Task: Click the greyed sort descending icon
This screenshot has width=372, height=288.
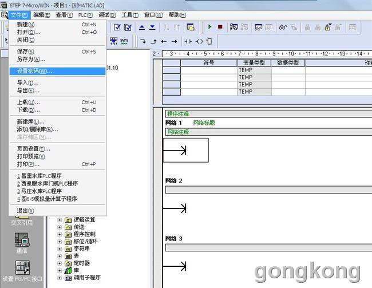Action: (177, 27)
